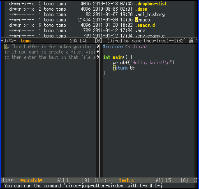
Task: Click the closing brace of main
Action: [x=104, y=73]
